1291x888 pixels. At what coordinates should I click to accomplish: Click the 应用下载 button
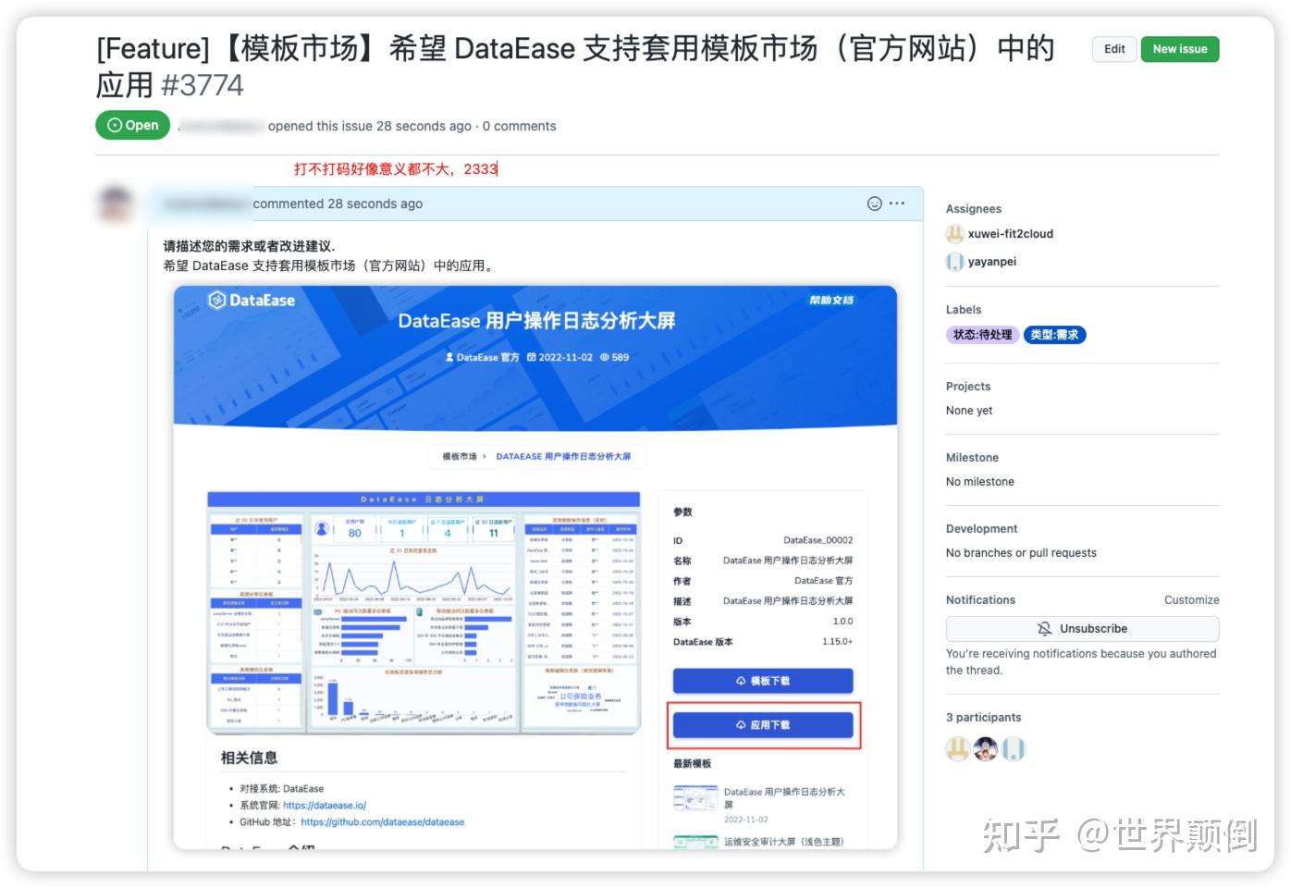763,725
